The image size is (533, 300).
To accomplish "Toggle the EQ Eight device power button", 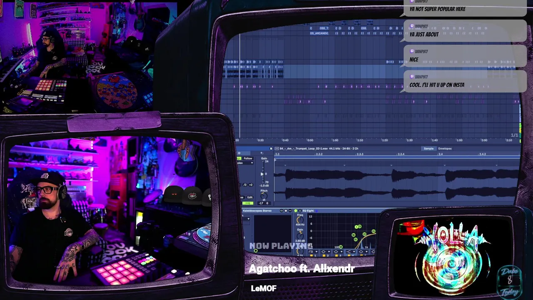I will point(296,211).
